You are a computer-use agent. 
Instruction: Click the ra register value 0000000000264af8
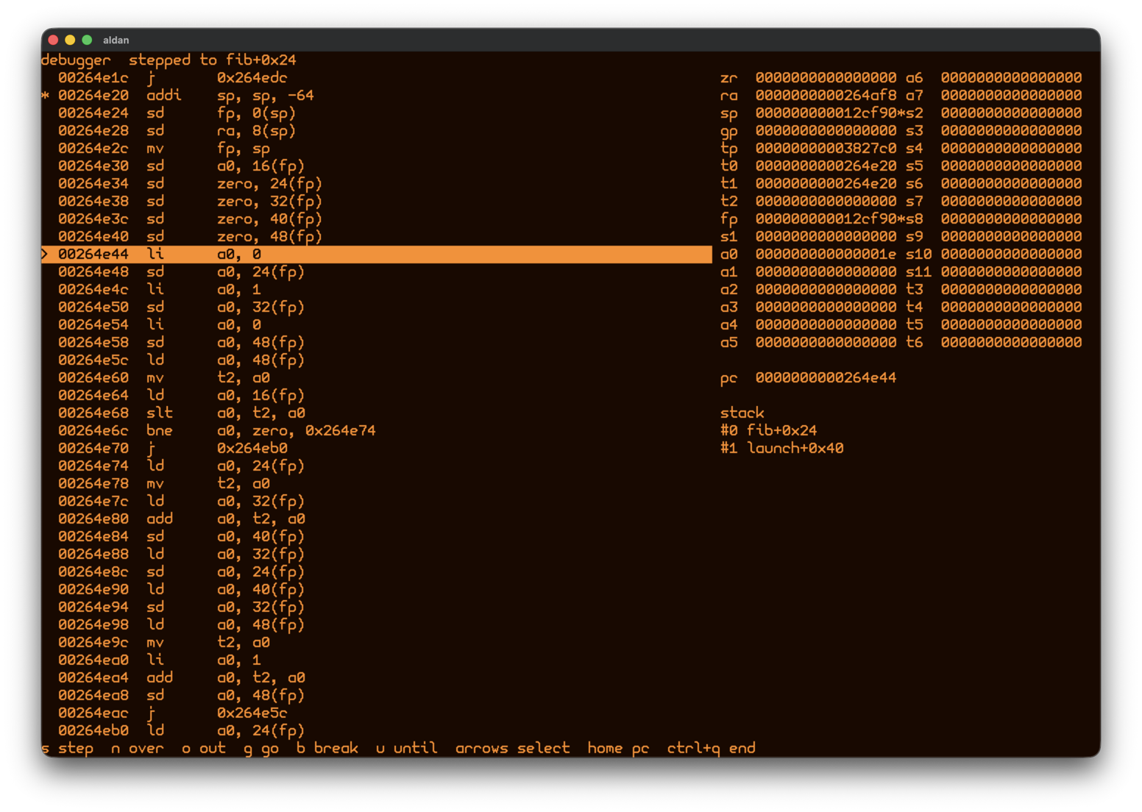point(826,96)
